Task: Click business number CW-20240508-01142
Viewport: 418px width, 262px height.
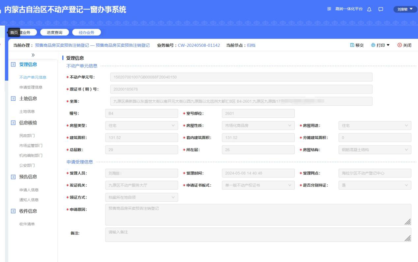Action: (199, 45)
